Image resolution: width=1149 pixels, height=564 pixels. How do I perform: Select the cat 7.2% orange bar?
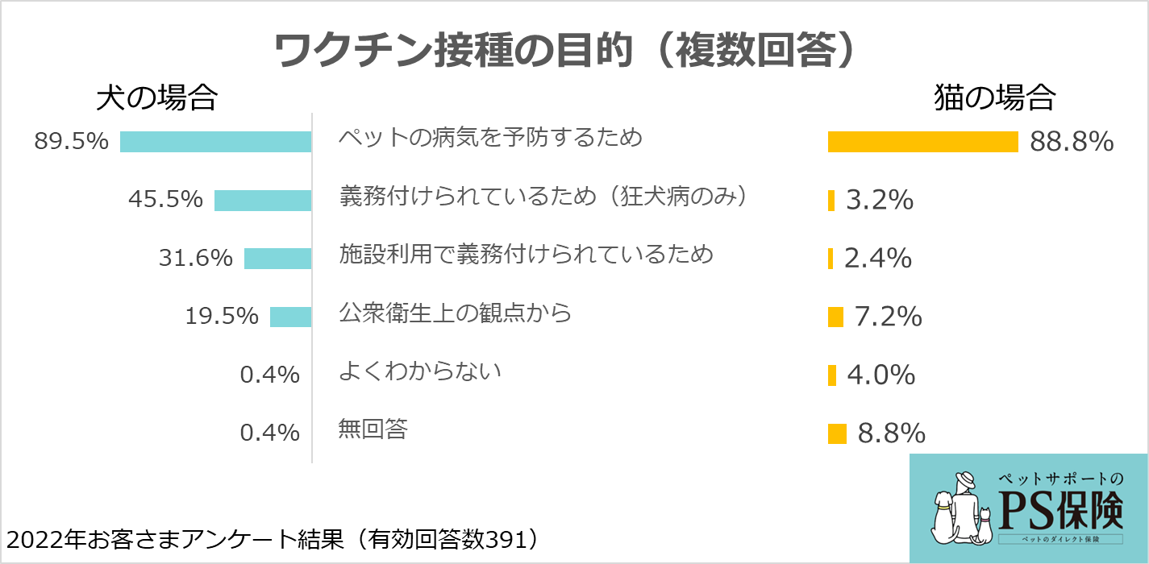click(x=835, y=317)
